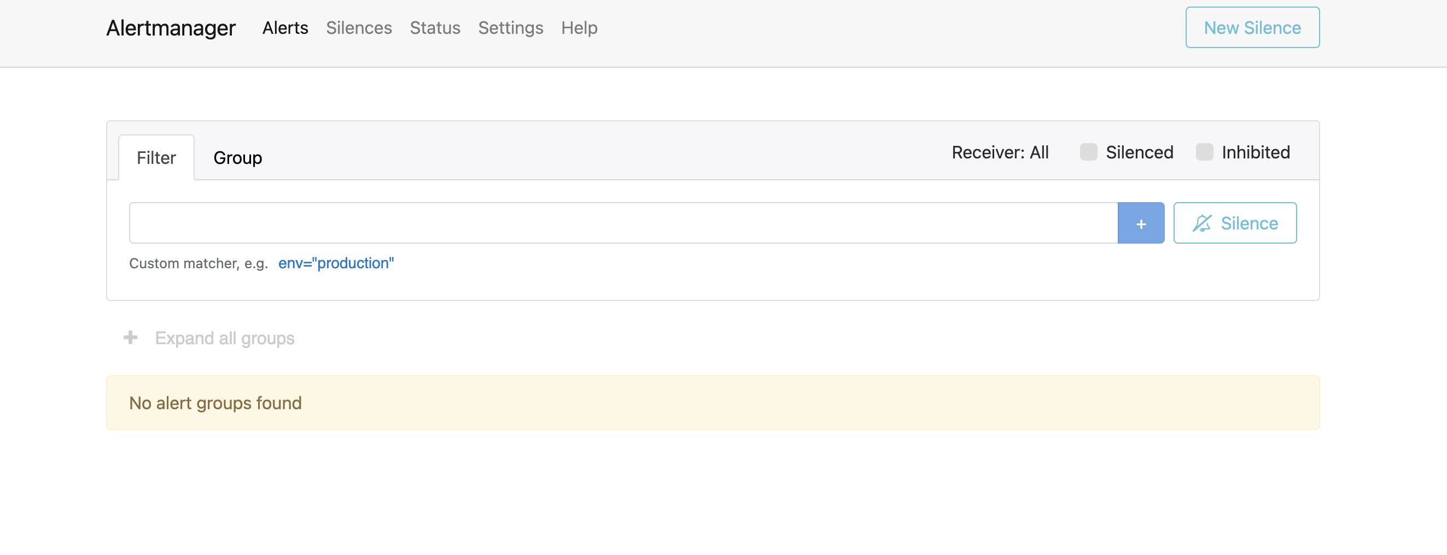Click the Alertmanager brand title
This screenshot has width=1447, height=555.
pyautogui.click(x=171, y=27)
